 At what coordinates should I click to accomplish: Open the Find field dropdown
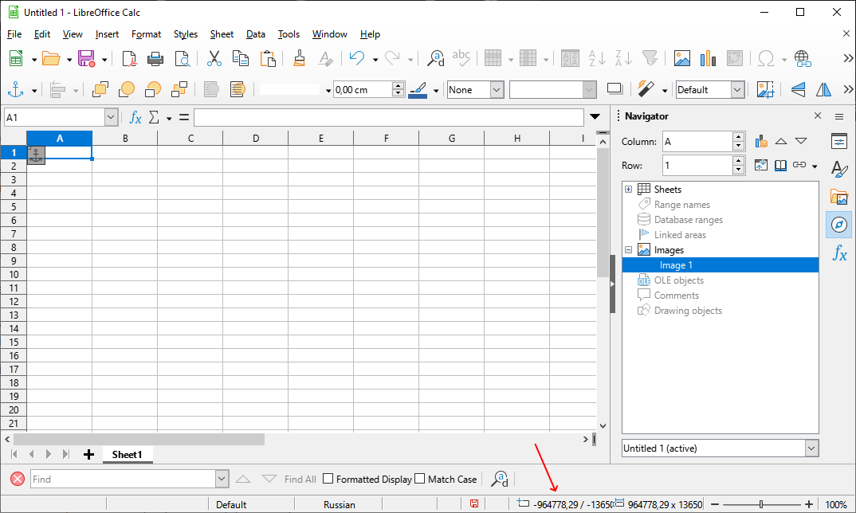pyautogui.click(x=221, y=480)
